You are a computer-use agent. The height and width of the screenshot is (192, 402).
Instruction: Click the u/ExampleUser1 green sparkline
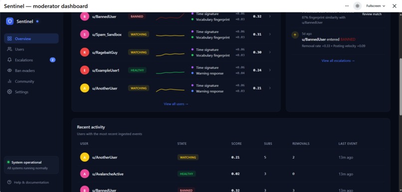(170, 72)
